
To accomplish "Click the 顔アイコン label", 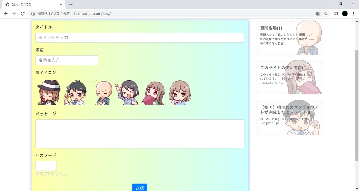I will [46, 72].
